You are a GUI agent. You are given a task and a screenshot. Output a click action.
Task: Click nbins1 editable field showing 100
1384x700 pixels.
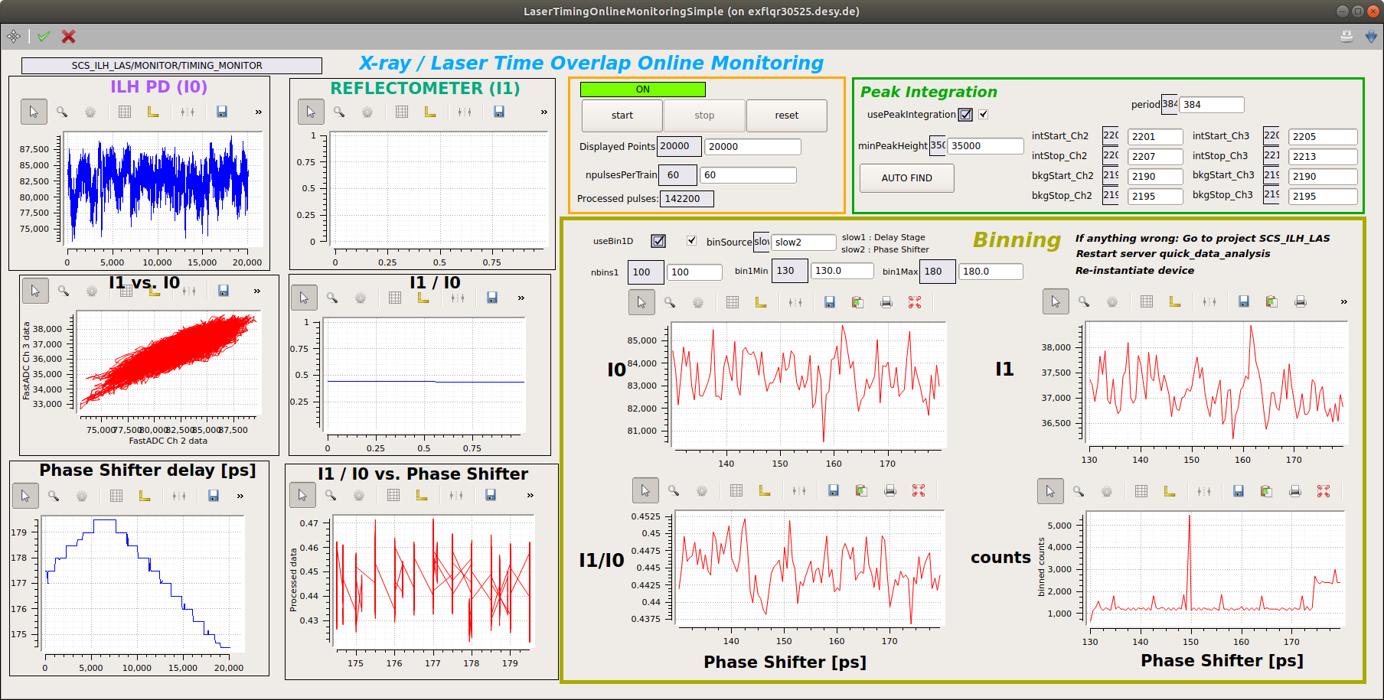tap(695, 272)
